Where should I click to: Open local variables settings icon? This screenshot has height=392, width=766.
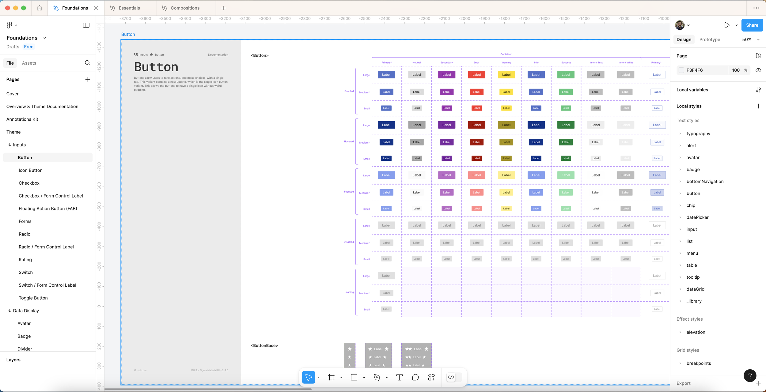click(x=758, y=90)
